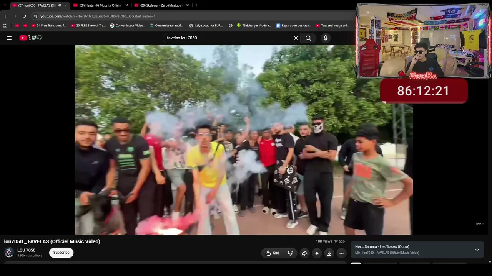Viewport: 492px width, 276px height.
Task: Mute audio on the lou7050 FAVELAS tab
Action: (x=59, y=5)
